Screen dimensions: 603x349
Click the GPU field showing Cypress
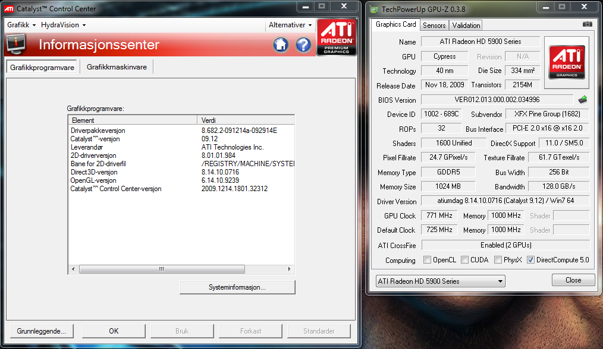pos(445,56)
